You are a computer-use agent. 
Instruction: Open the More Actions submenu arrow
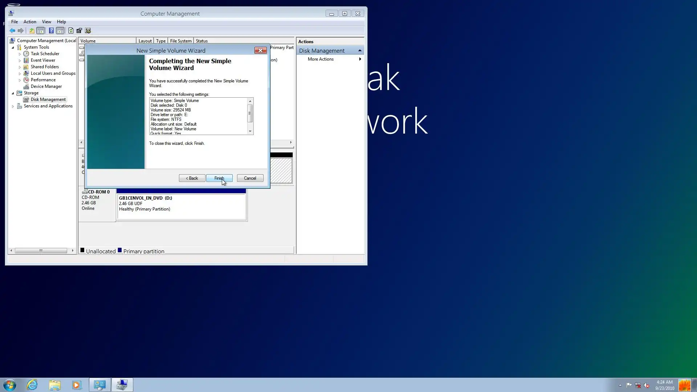pyautogui.click(x=360, y=59)
